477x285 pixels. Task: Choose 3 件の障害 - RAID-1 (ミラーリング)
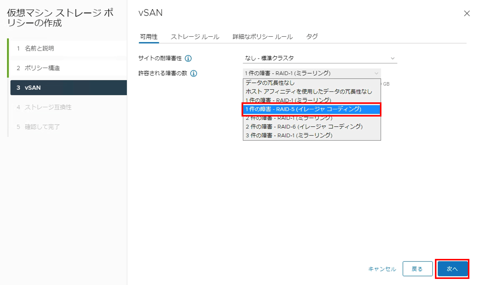tap(312, 135)
